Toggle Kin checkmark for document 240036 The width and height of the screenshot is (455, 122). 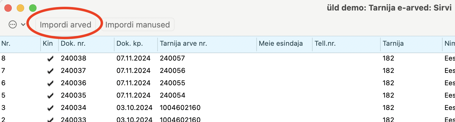(50, 83)
